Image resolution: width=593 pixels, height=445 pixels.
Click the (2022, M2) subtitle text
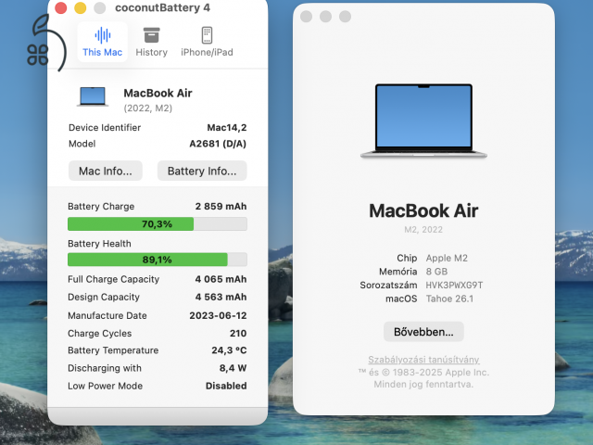point(148,108)
